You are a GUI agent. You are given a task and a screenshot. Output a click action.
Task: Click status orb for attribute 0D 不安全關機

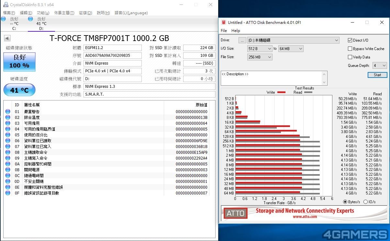click(x=8, y=182)
